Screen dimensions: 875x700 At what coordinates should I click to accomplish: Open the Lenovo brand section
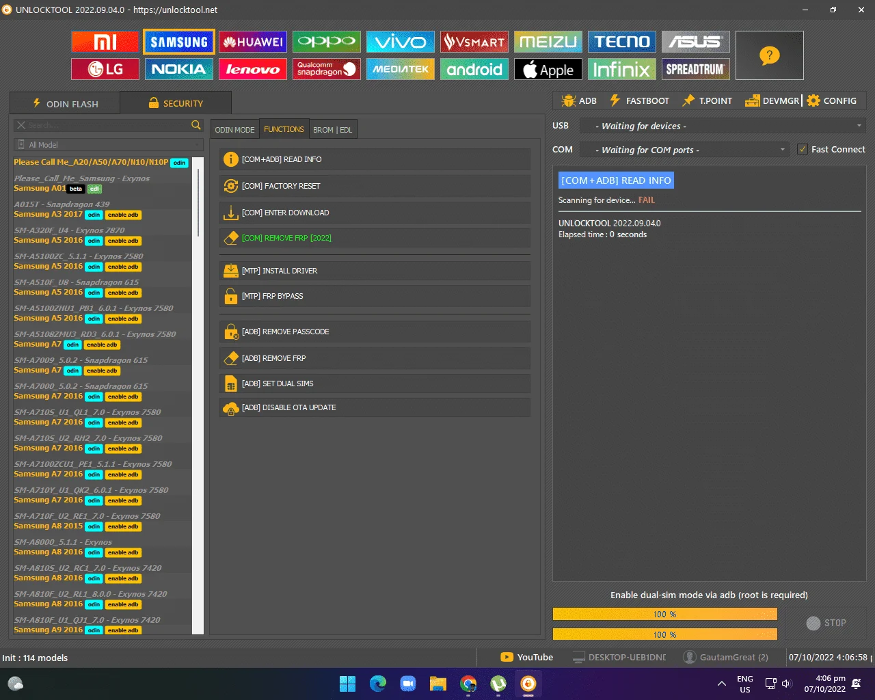253,69
